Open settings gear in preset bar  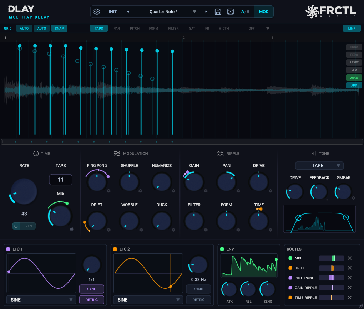coord(97,12)
